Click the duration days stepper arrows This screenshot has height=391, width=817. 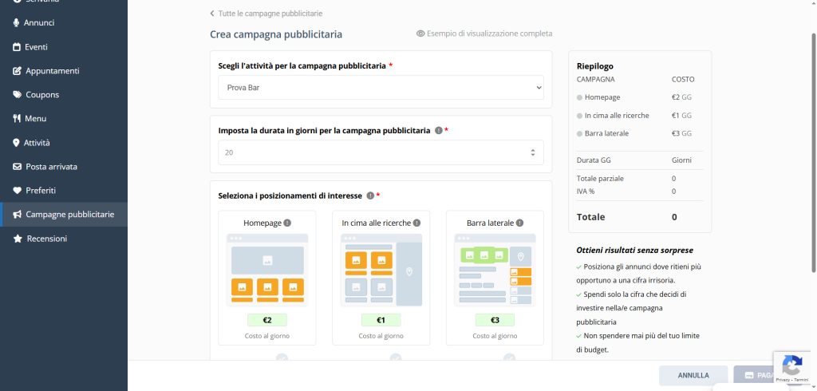[x=533, y=152]
